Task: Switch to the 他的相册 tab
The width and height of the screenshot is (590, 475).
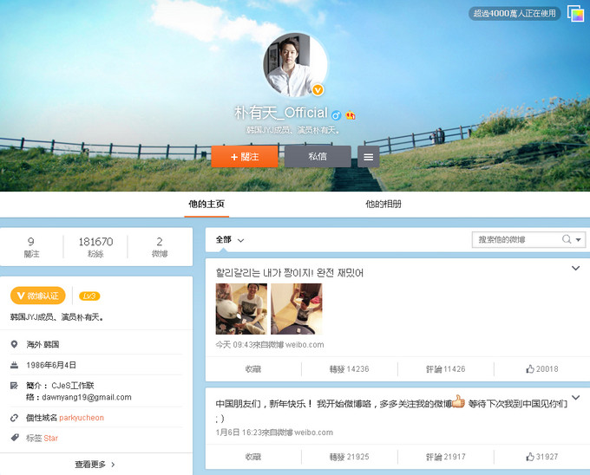Action: click(383, 204)
